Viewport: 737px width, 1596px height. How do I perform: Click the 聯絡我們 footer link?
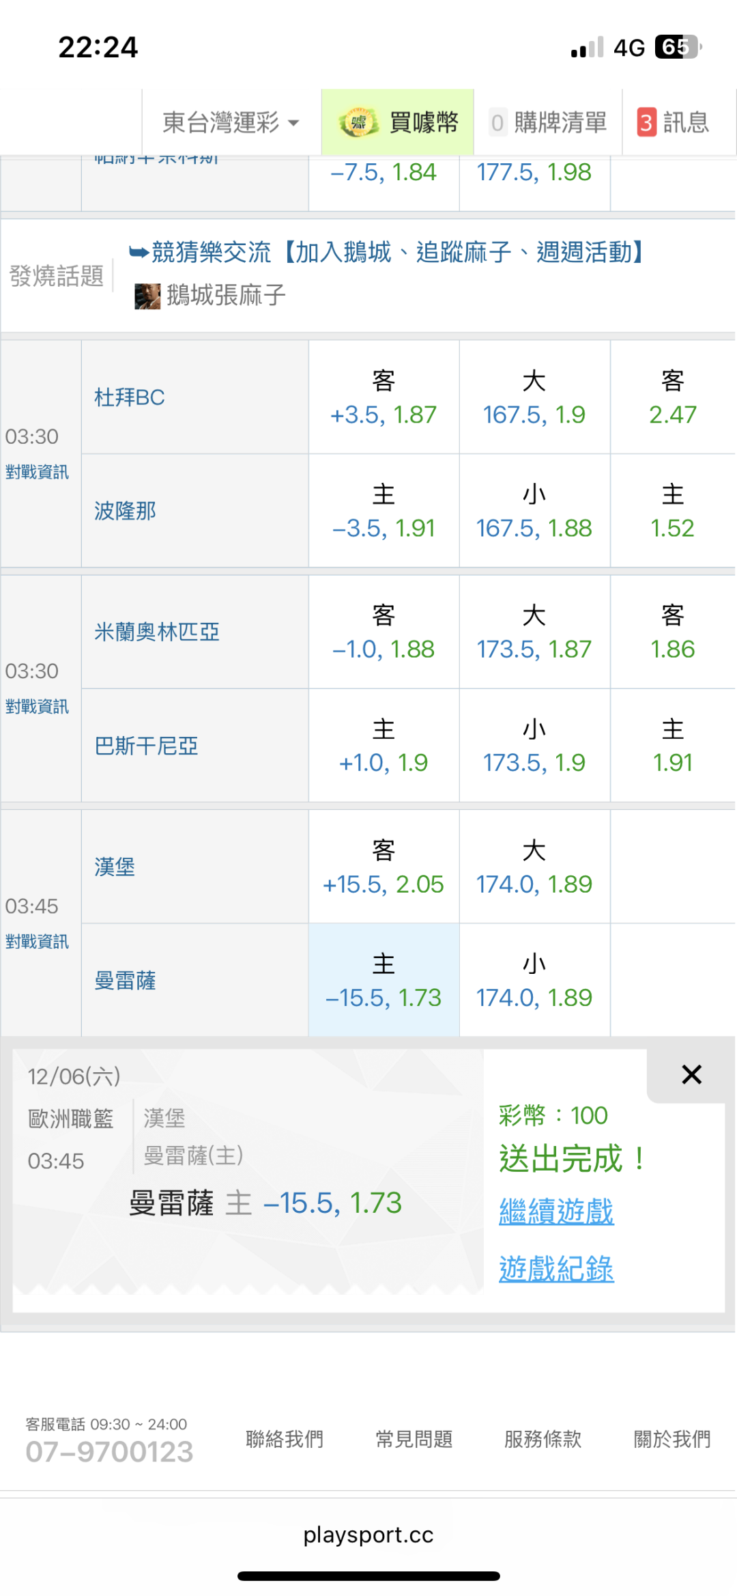[285, 1439]
